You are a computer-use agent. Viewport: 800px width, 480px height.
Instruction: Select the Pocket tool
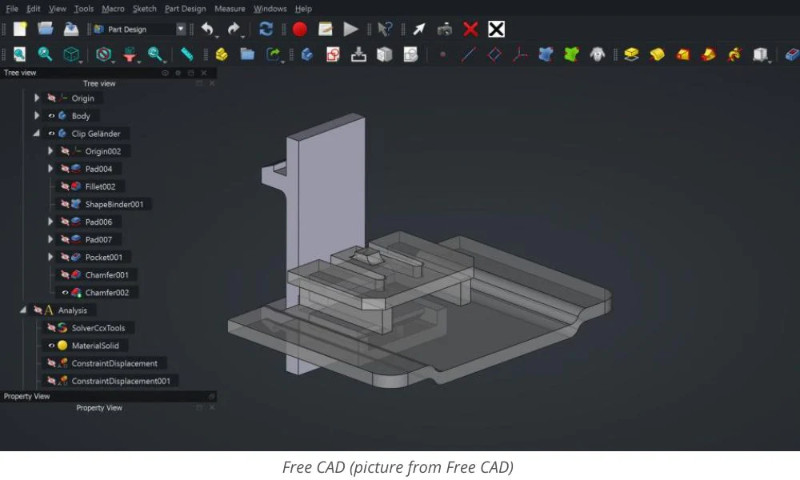(684, 56)
